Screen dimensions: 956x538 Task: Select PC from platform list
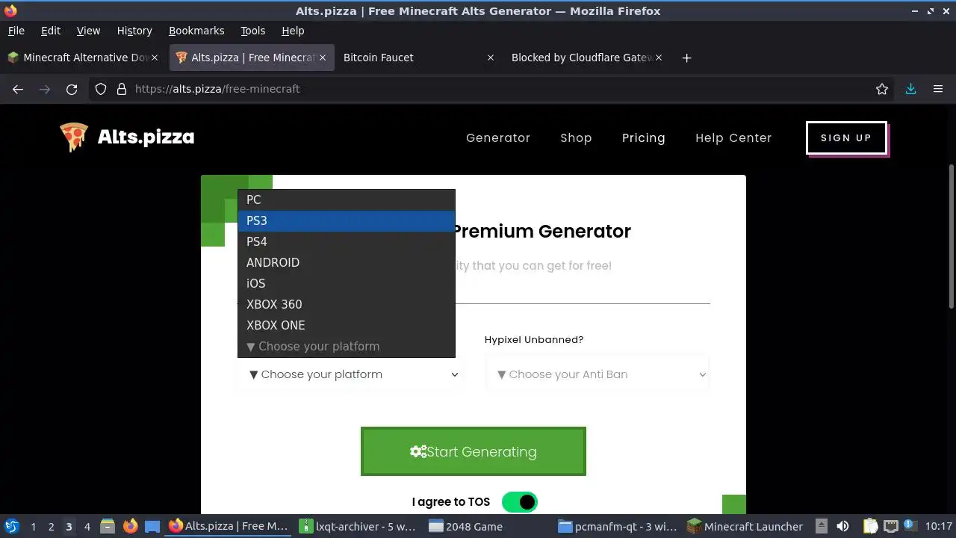(x=347, y=200)
